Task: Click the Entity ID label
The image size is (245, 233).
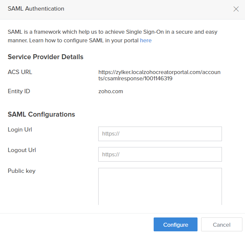Action: (19, 91)
